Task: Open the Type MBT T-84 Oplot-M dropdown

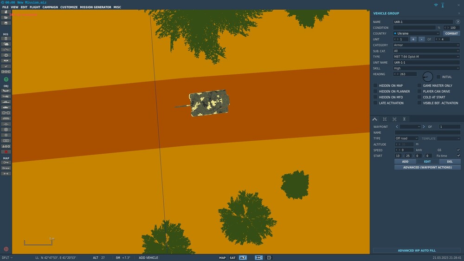Action: click(426, 57)
